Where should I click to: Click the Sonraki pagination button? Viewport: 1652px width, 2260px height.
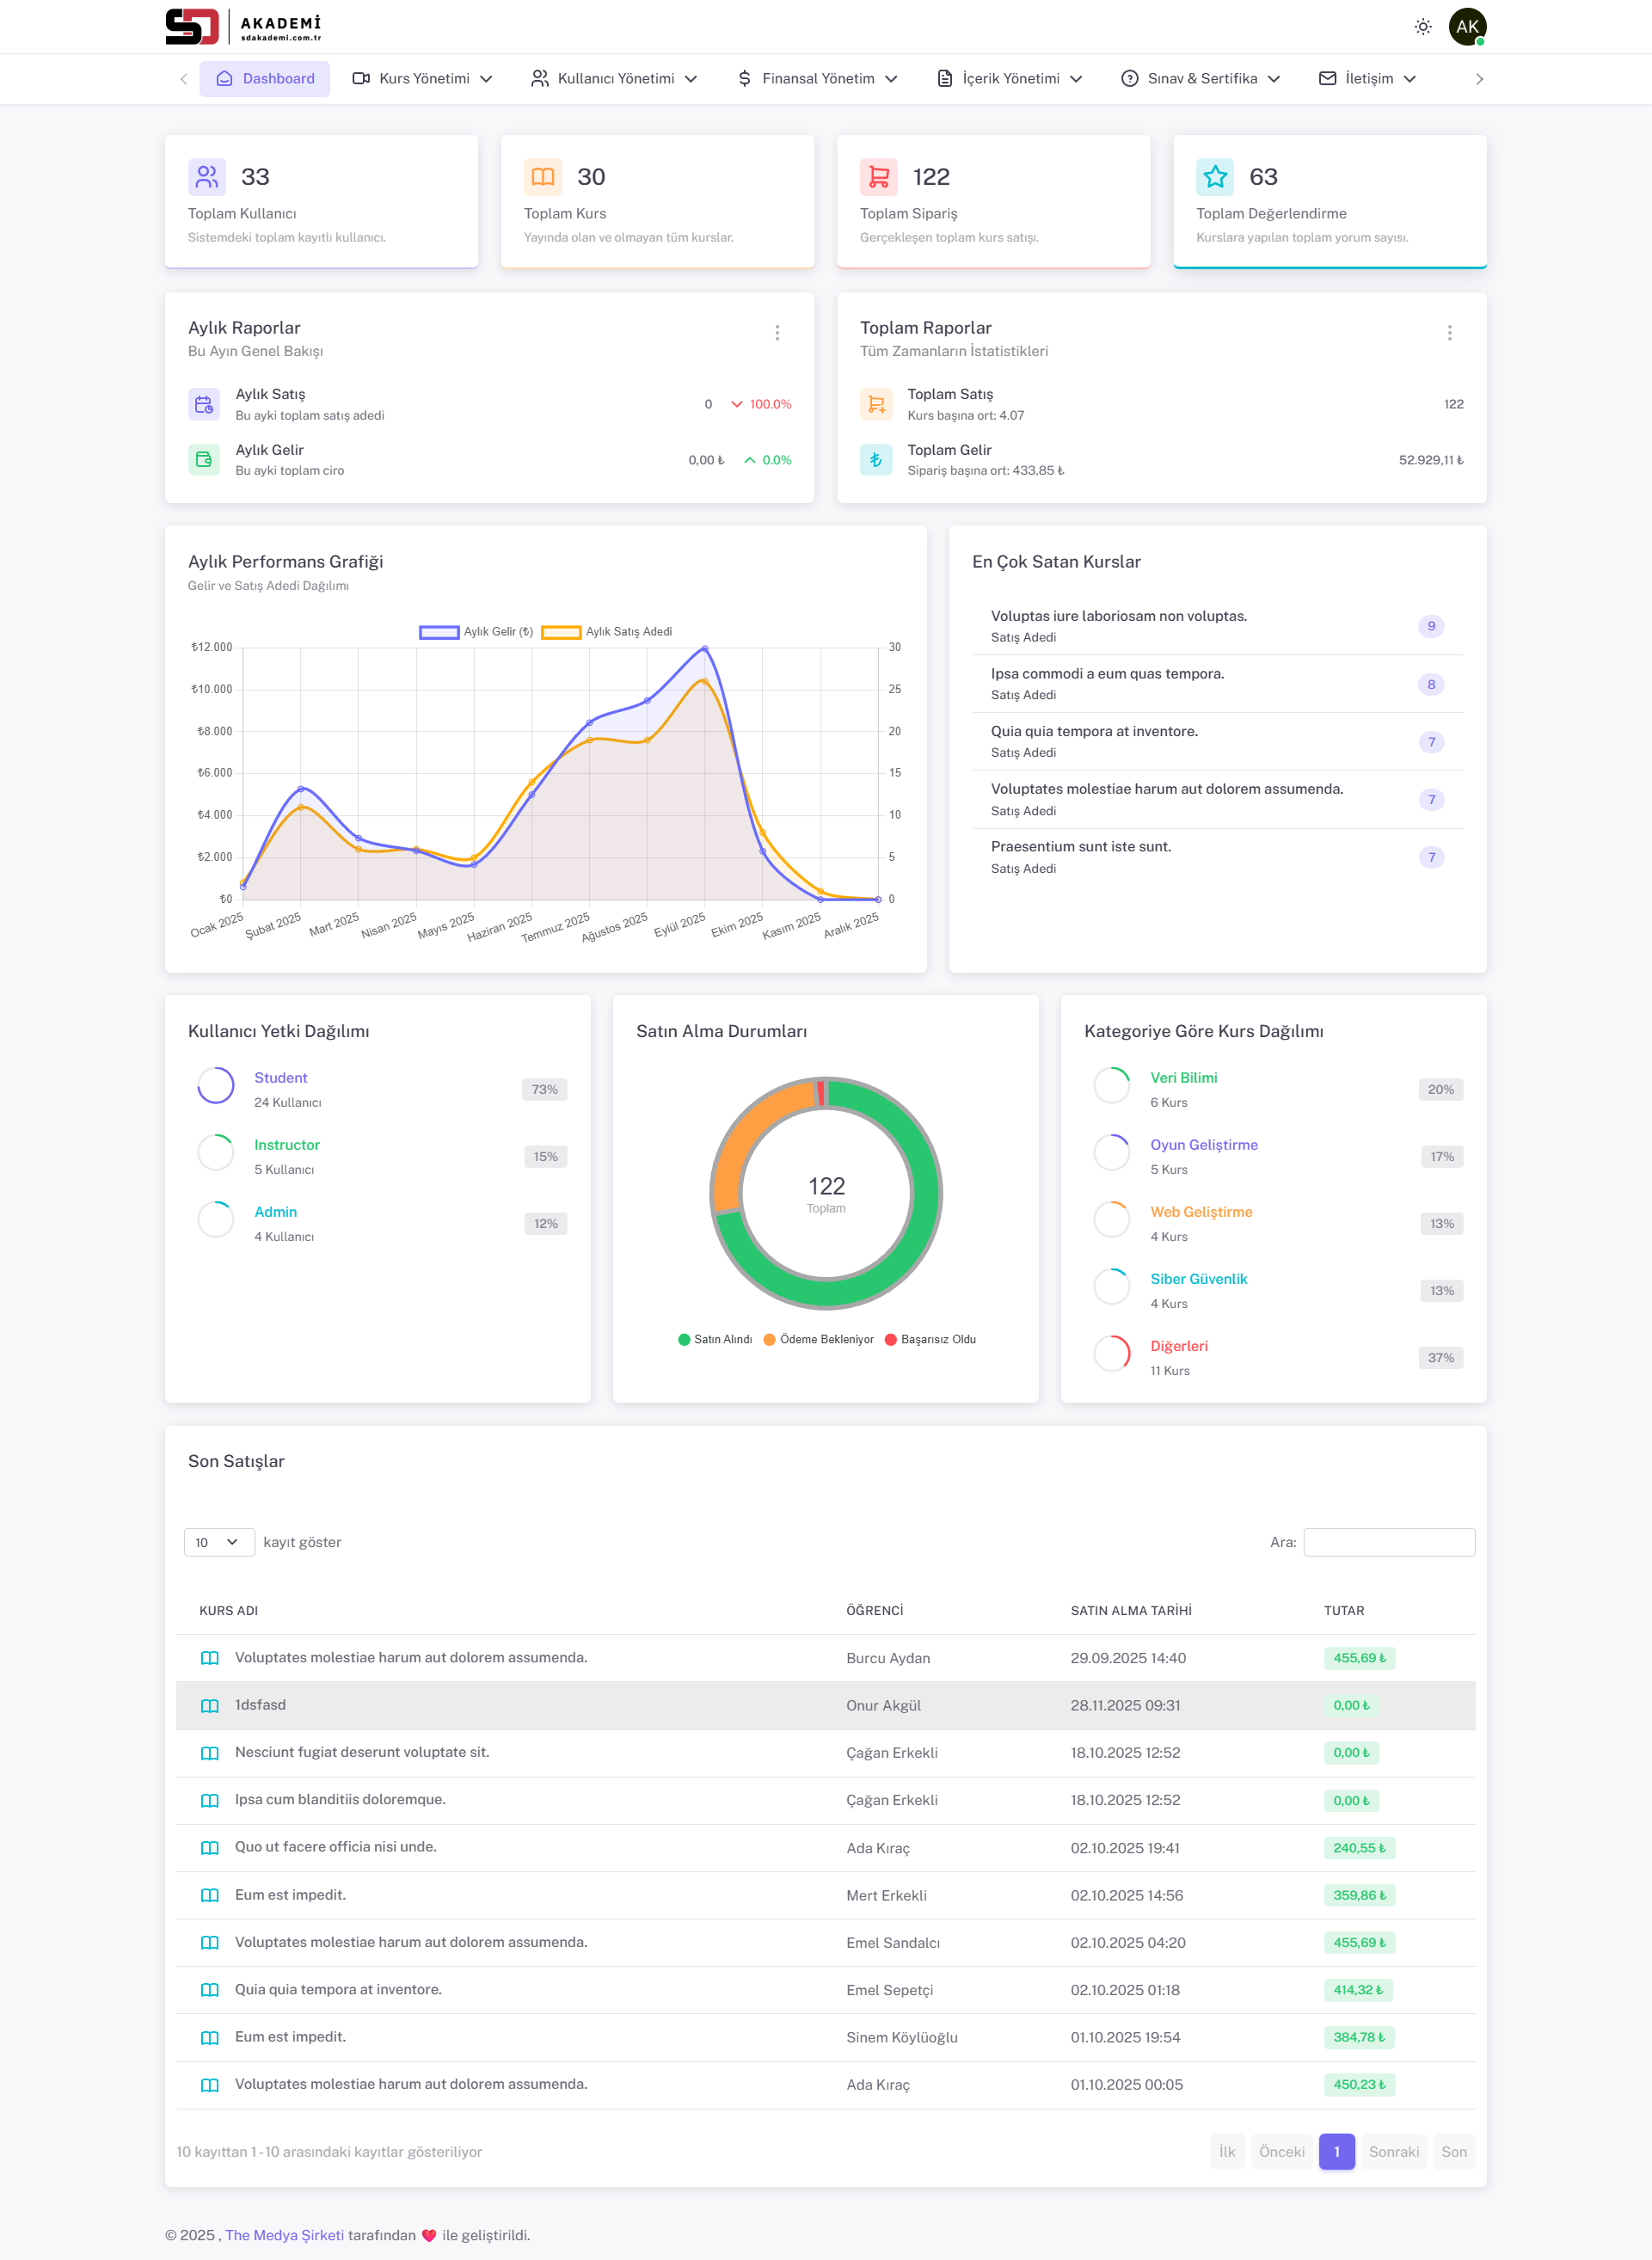click(1394, 2152)
